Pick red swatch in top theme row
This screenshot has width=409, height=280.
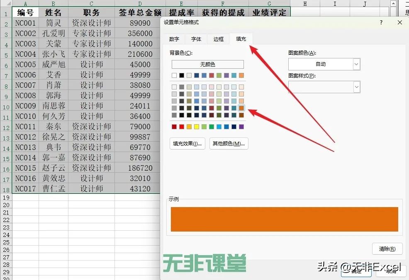[x=212, y=75]
